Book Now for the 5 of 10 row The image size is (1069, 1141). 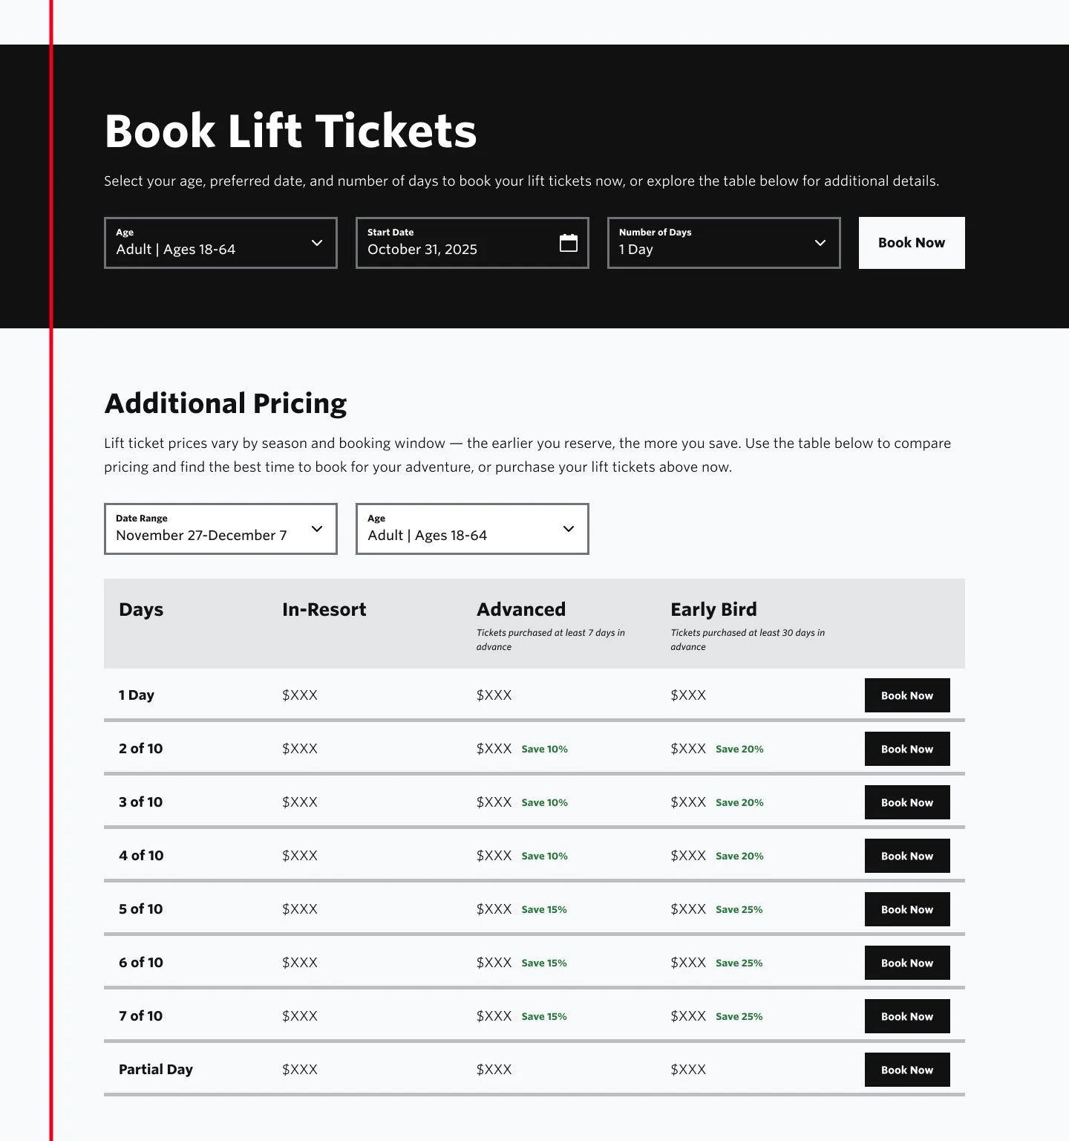pos(907,909)
